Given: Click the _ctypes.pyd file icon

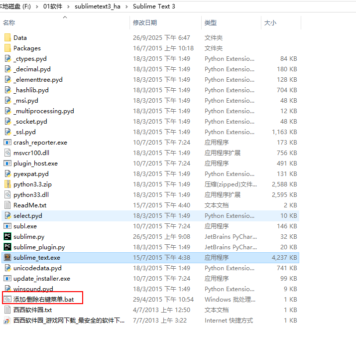Looking at the screenshot, I should pyautogui.click(x=7, y=58).
